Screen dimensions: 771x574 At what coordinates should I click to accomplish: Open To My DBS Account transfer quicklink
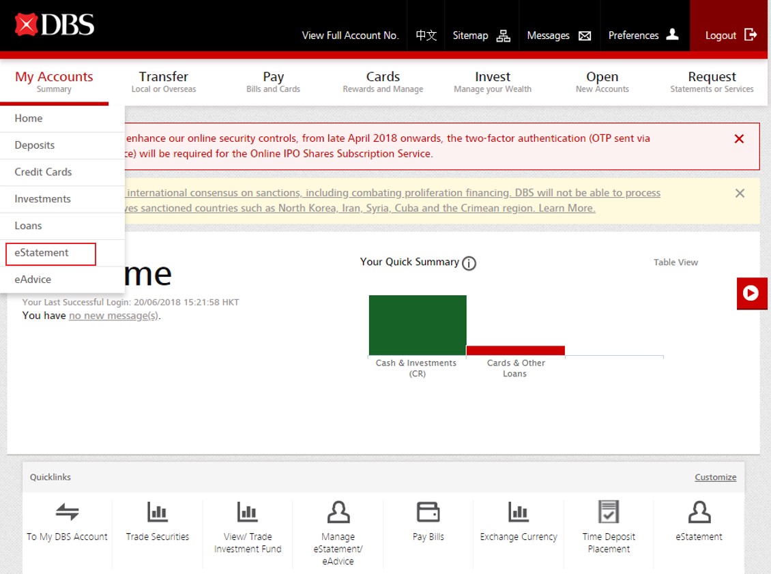tap(67, 512)
